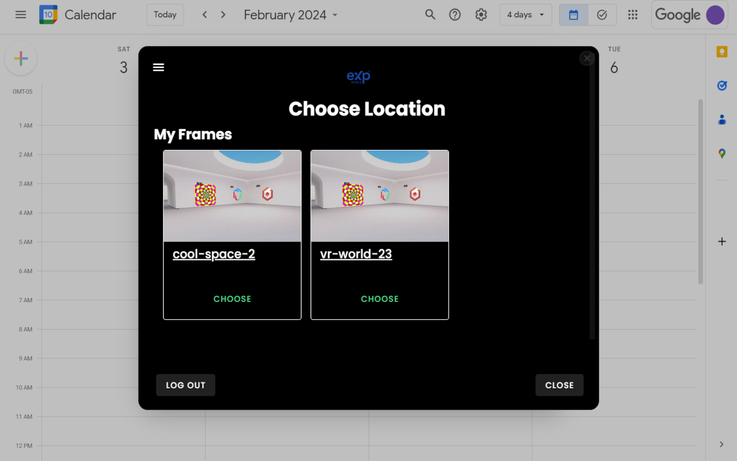Click the LOG OUT button
This screenshot has height=461, width=737.
(185, 386)
